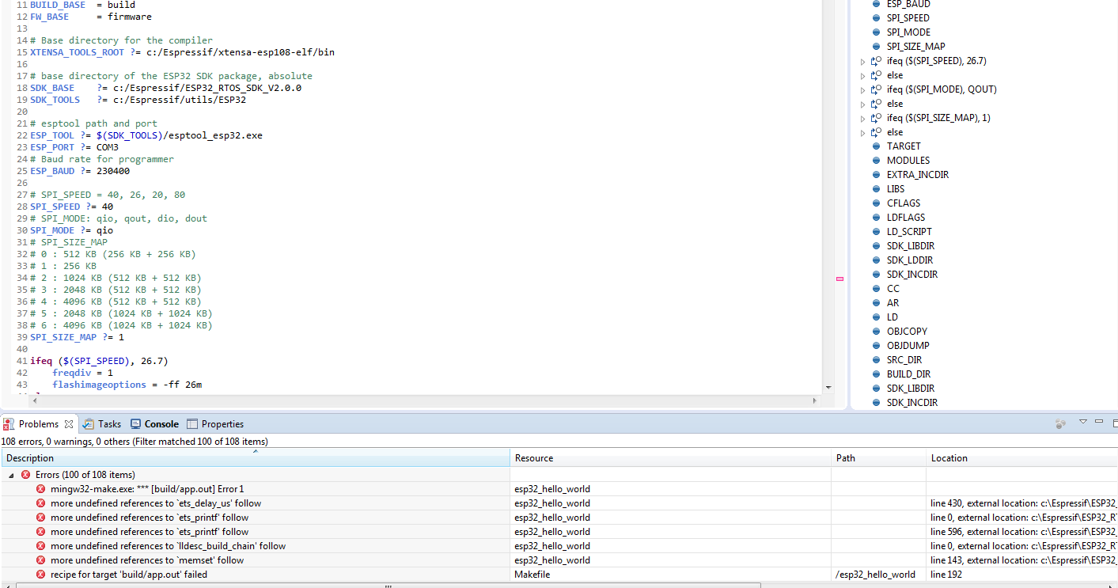Expand the ifeq ($(SPI_SPEED), 26.7) outline node
The height and width of the screenshot is (588, 1118).
(863, 61)
